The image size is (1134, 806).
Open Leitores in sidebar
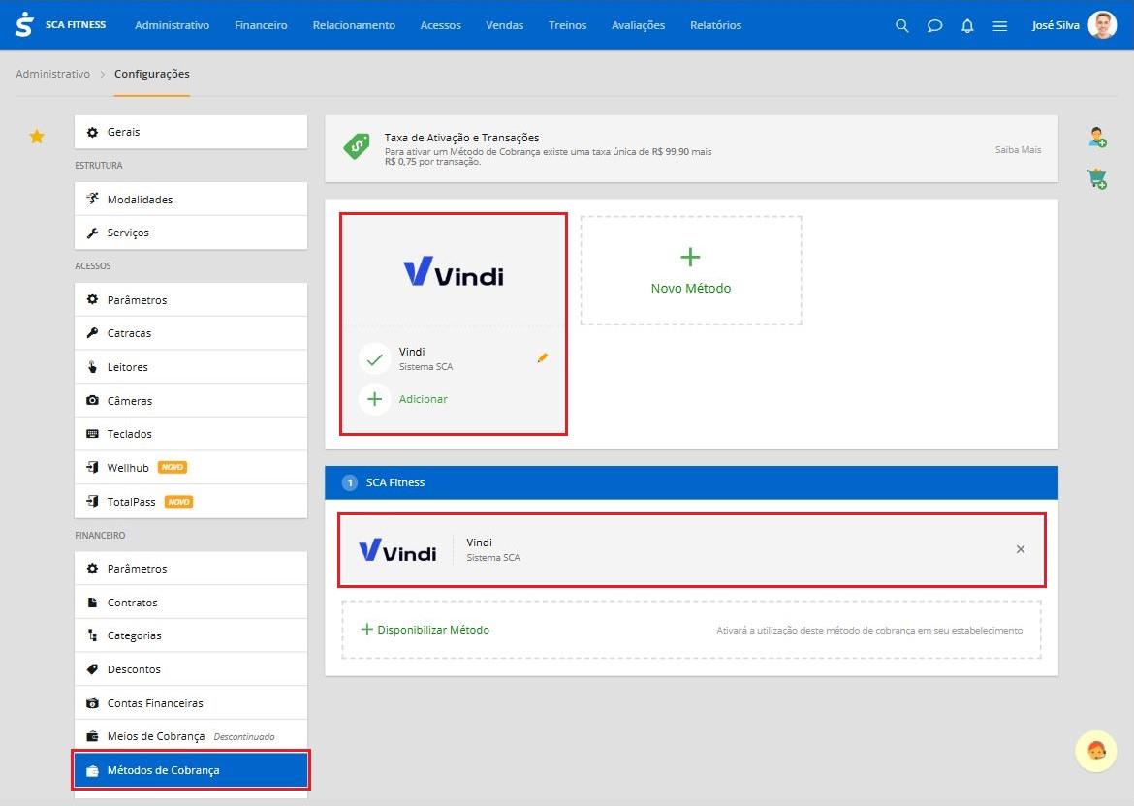coord(191,367)
